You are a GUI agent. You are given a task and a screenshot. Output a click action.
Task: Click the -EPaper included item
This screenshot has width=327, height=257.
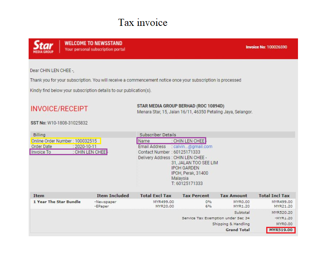coord(101,206)
